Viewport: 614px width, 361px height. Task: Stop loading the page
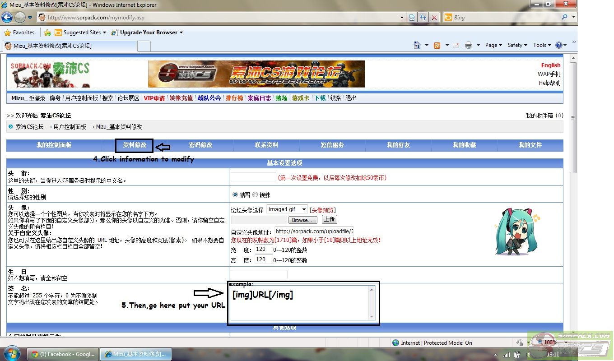tap(434, 17)
